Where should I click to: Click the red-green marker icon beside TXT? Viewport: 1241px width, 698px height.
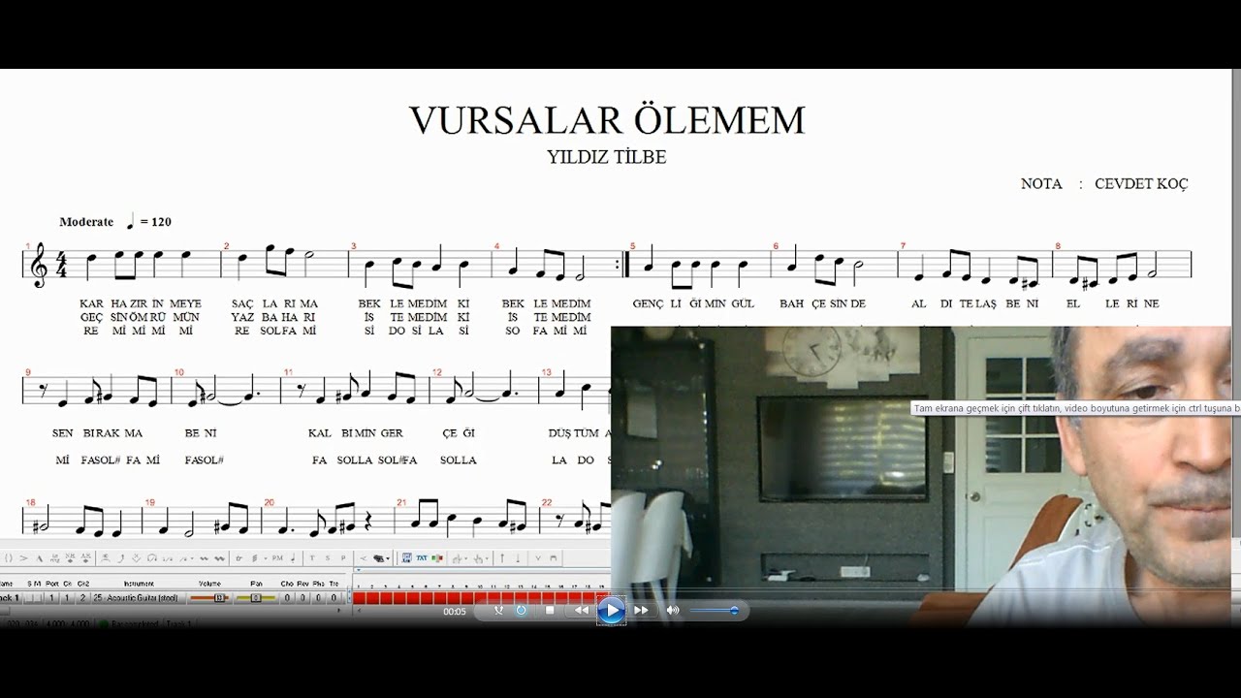pos(437,558)
